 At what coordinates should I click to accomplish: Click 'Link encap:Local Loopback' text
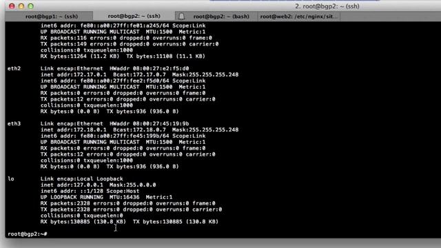pos(82,178)
